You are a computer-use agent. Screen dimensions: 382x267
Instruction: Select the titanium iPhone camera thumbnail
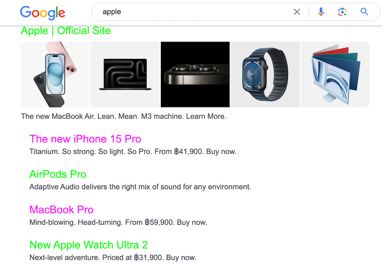[x=195, y=74]
